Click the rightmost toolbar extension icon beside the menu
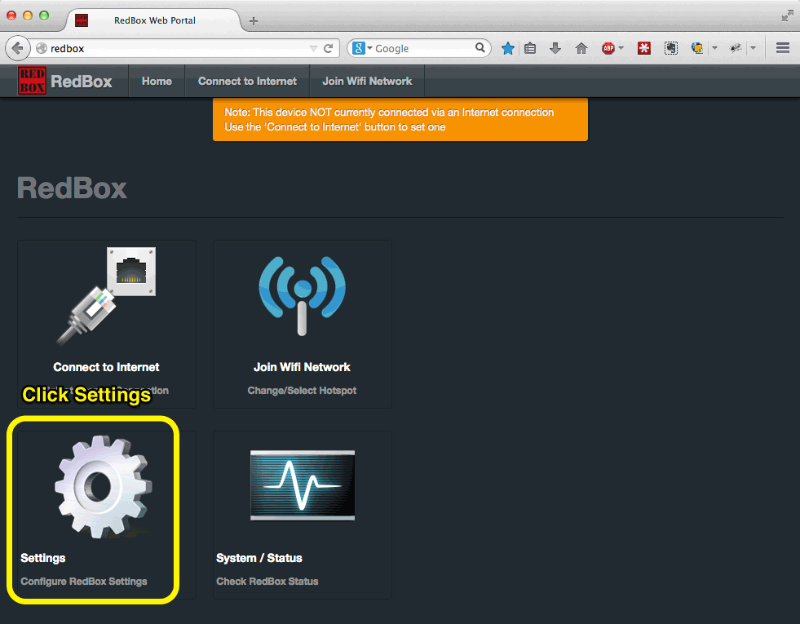800x624 pixels. point(736,48)
